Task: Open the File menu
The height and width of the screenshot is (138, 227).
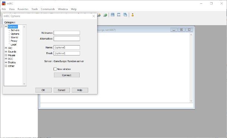Action: [x=4, y=9]
